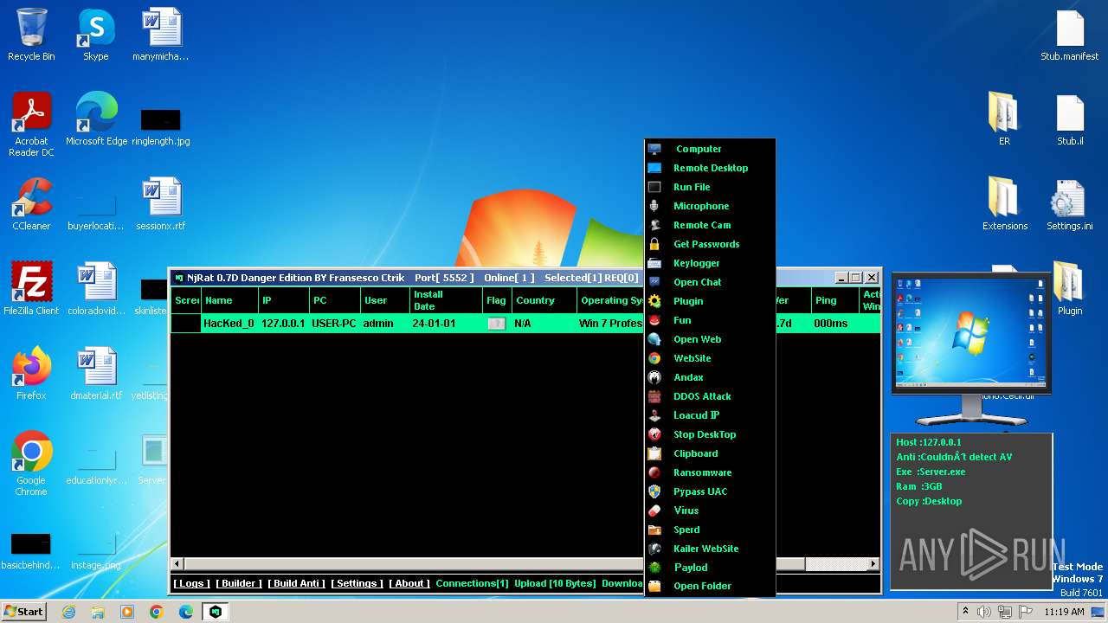The height and width of the screenshot is (623, 1108).
Task: Click the Andax mask icon
Action: (654, 377)
